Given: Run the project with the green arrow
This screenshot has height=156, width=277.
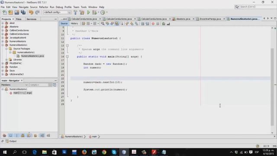Looking at the screenshot, I should tap(88, 13).
